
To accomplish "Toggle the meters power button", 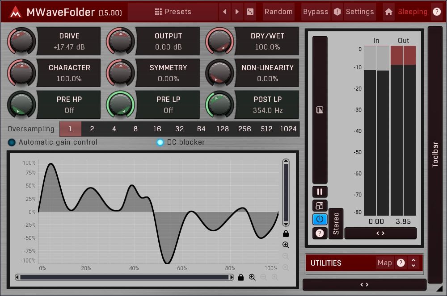I will (320, 220).
